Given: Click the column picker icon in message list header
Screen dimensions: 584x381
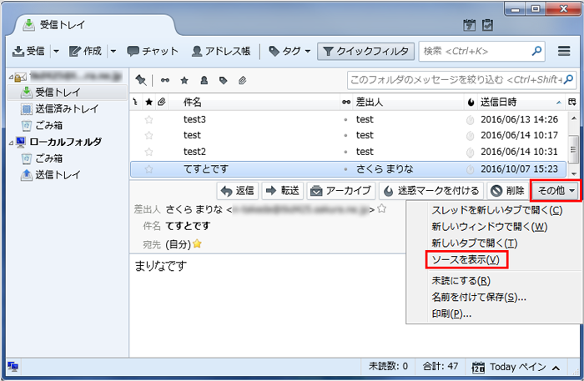Looking at the screenshot, I should pos(573,102).
